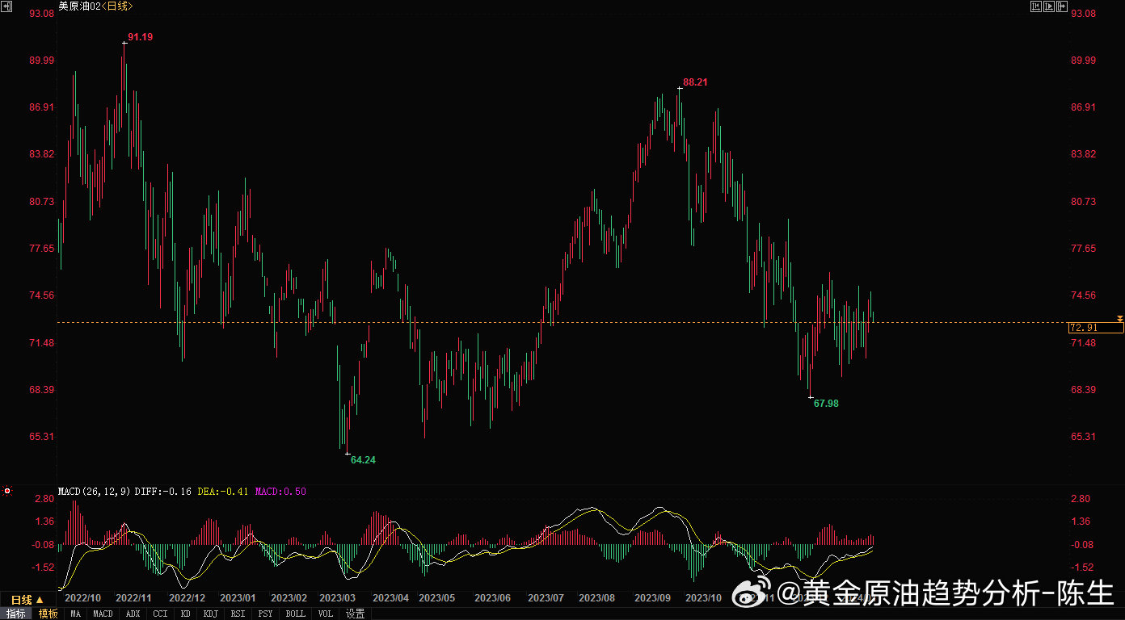Image resolution: width=1125 pixels, height=620 pixels.
Task: Select the MA indicator tab
Action: 75,614
